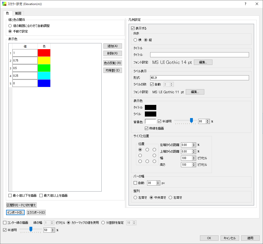Click the help question mark in title bar

(x=245, y=4)
